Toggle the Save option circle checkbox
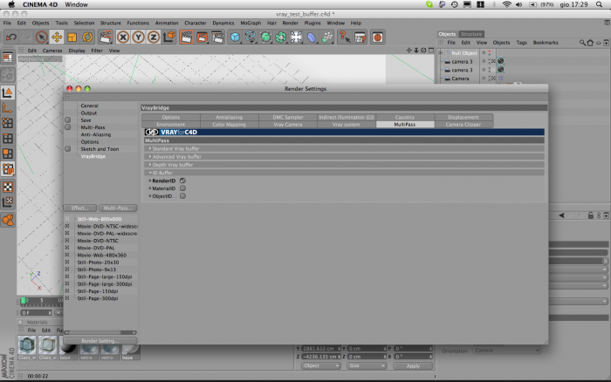The height and width of the screenshot is (382, 611). (x=68, y=120)
